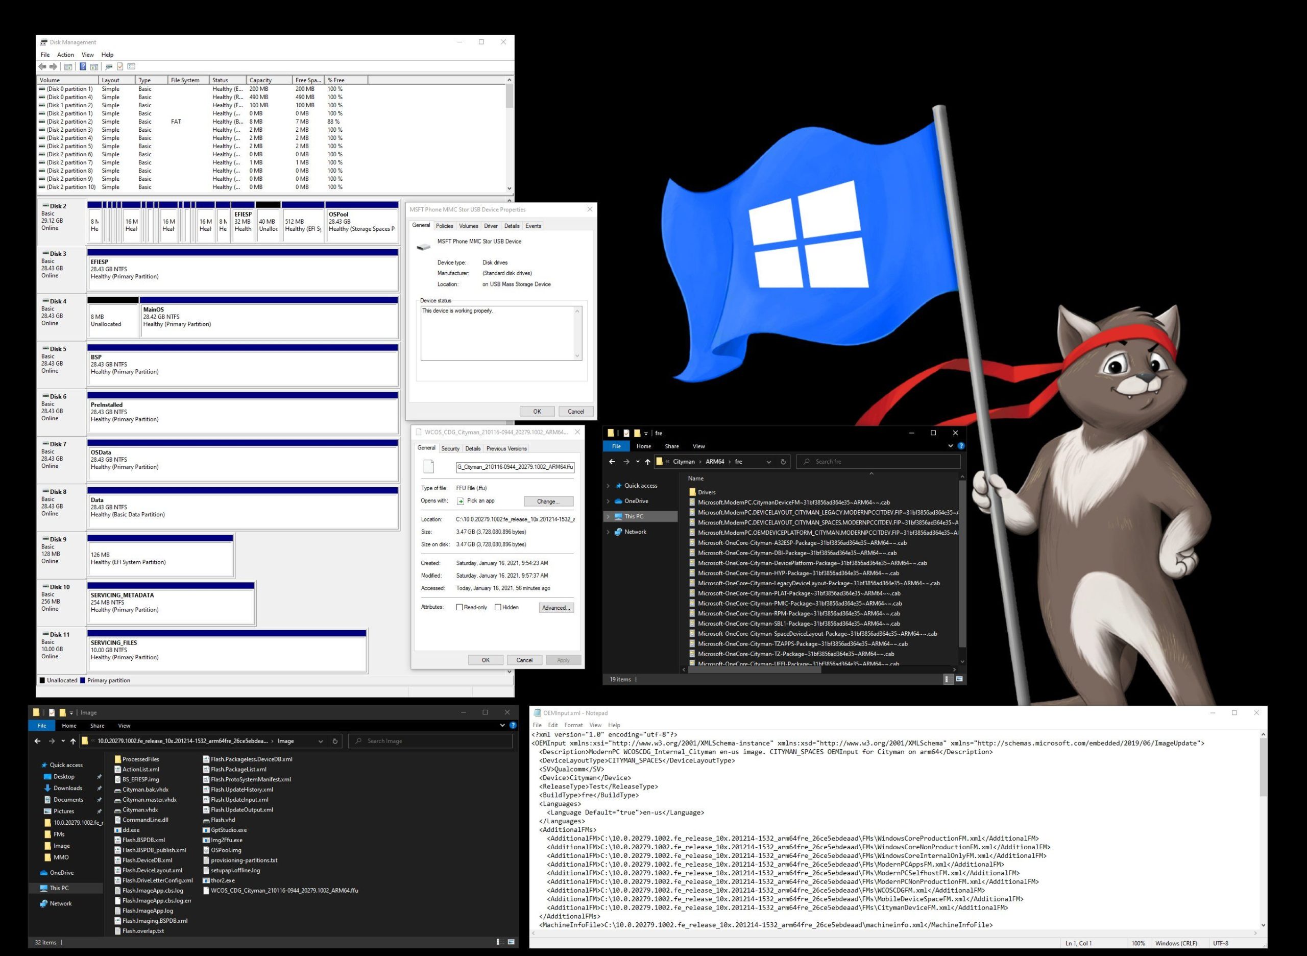Open the Share tab in fre Explorer
The image size is (1307, 956).
pyautogui.click(x=672, y=446)
